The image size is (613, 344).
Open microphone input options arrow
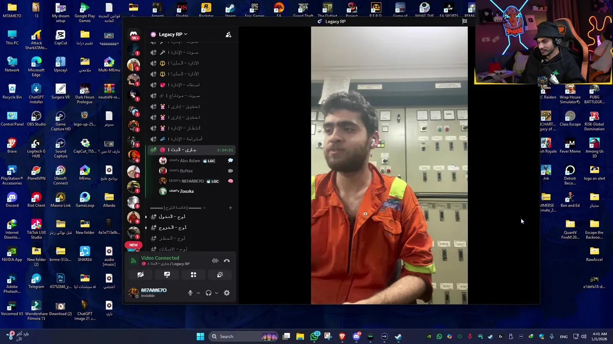click(198, 293)
